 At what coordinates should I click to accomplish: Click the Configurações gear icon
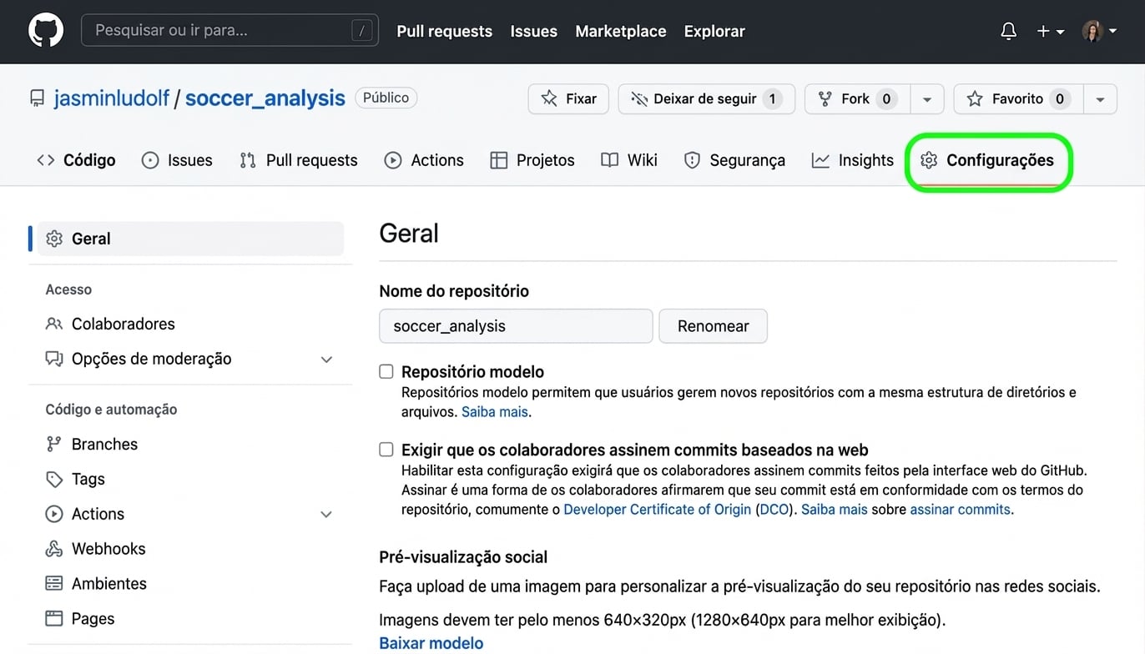pos(929,160)
